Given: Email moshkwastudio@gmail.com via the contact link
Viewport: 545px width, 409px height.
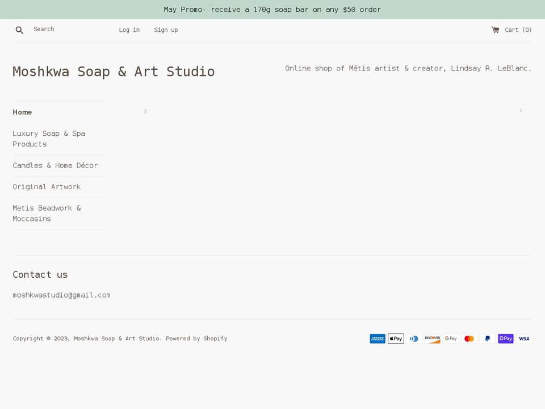Looking at the screenshot, I should coord(61,295).
